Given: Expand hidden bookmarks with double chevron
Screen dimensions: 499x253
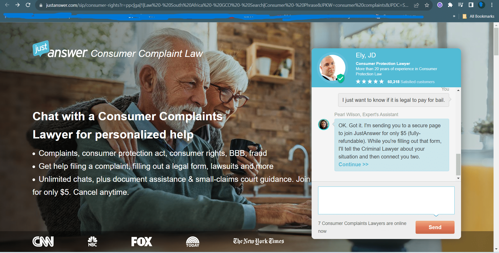Looking at the screenshot, I should coord(454,16).
